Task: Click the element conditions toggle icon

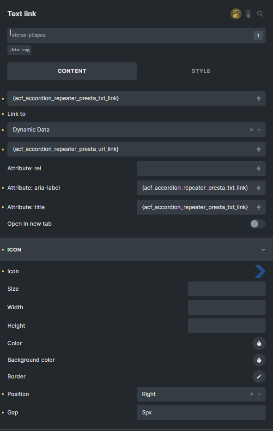Action: click(236, 14)
